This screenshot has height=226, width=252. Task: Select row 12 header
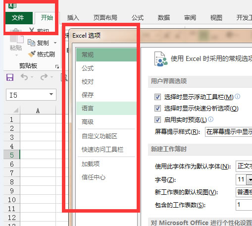(12, 218)
